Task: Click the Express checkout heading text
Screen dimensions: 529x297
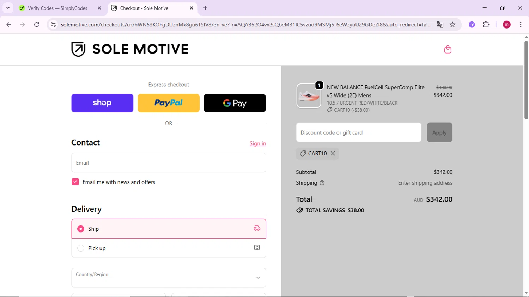Action: [x=169, y=85]
